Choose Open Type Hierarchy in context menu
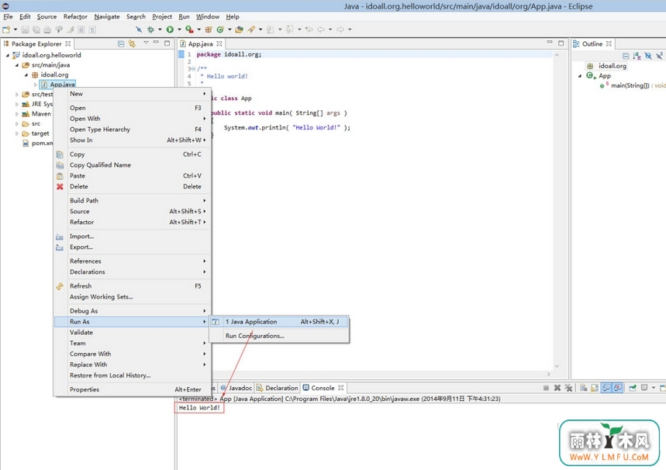This screenshot has width=666, height=470. tap(133, 130)
